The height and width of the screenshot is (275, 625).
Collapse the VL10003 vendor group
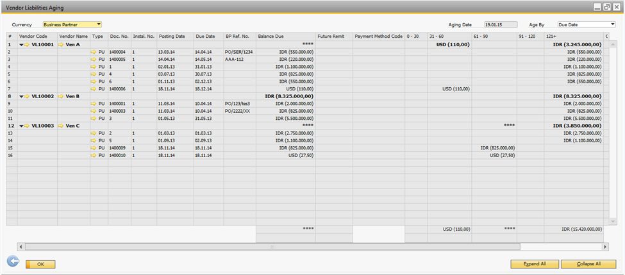coord(21,126)
